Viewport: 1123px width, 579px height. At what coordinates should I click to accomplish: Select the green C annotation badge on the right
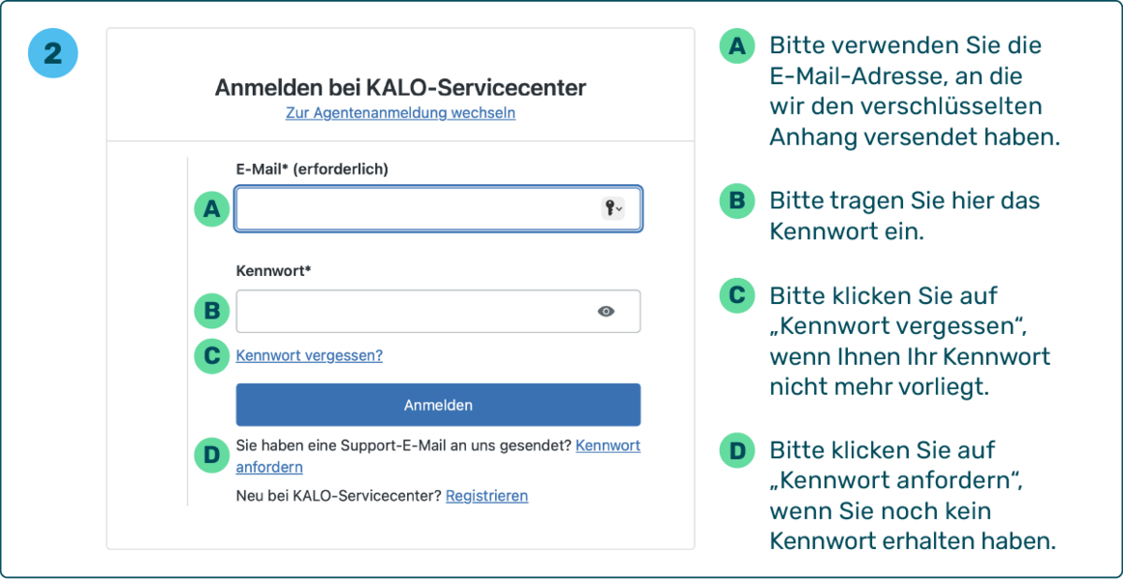[736, 296]
